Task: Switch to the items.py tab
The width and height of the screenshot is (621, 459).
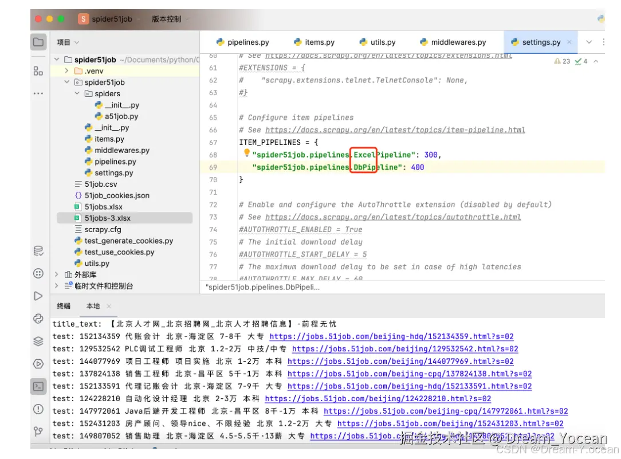Action: point(314,42)
